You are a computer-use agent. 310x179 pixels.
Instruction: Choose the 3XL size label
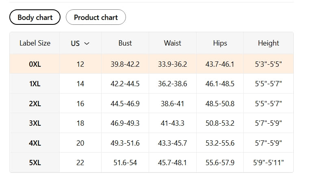[35, 123]
